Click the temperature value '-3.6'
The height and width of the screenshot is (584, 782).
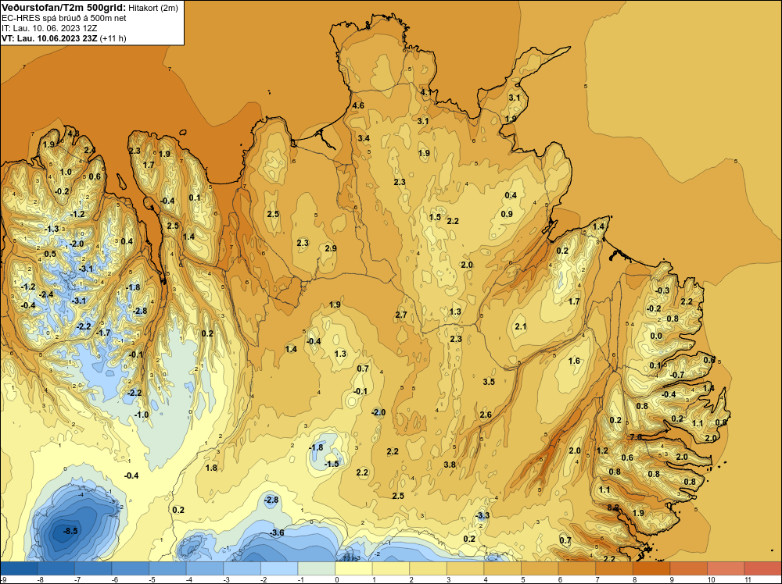pos(277,532)
